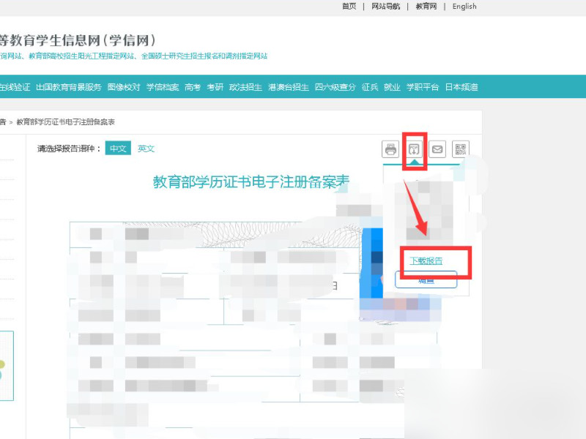Viewport: 586px width, 439px height.
Task: Switch report language to 英文
Action: tap(146, 149)
